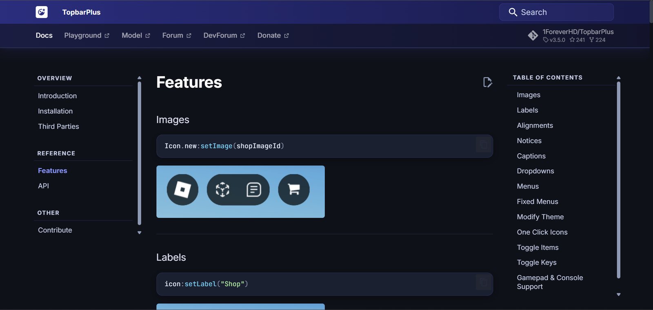
Task: Open the DevForum tab
Action: pos(224,35)
